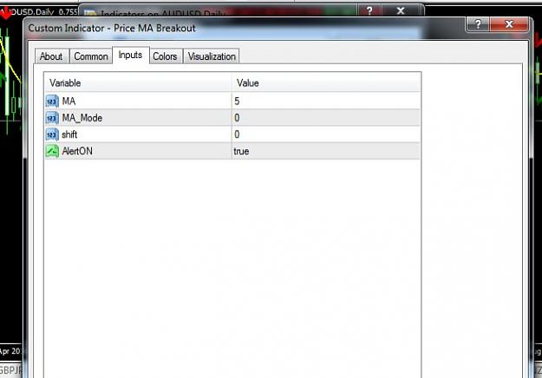This screenshot has height=378, width=542.
Task: Switch to the About tab
Action: (51, 56)
